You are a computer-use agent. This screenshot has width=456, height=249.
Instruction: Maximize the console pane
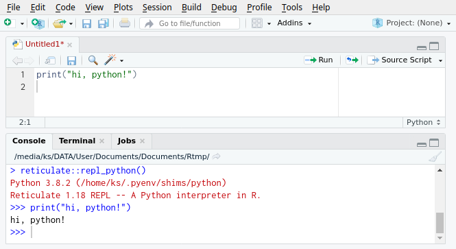(434, 143)
